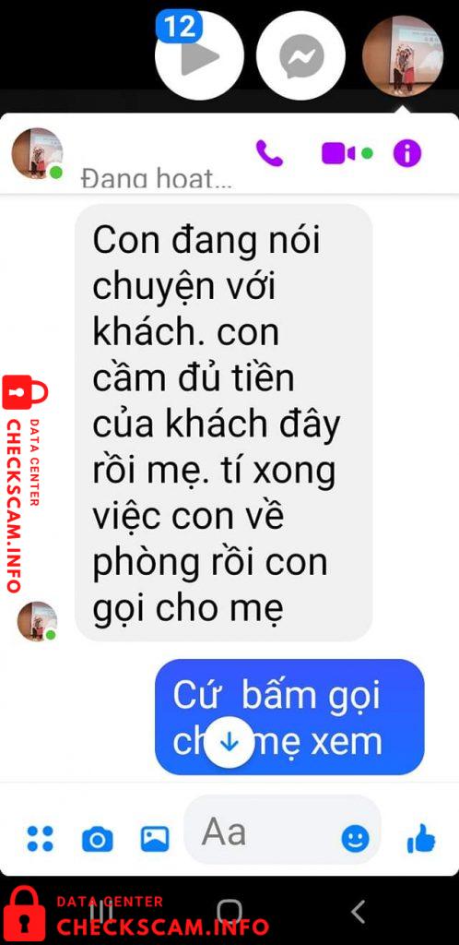Tap the 'Đang hoạt...' active status text
459x945 pixels.
tap(156, 179)
